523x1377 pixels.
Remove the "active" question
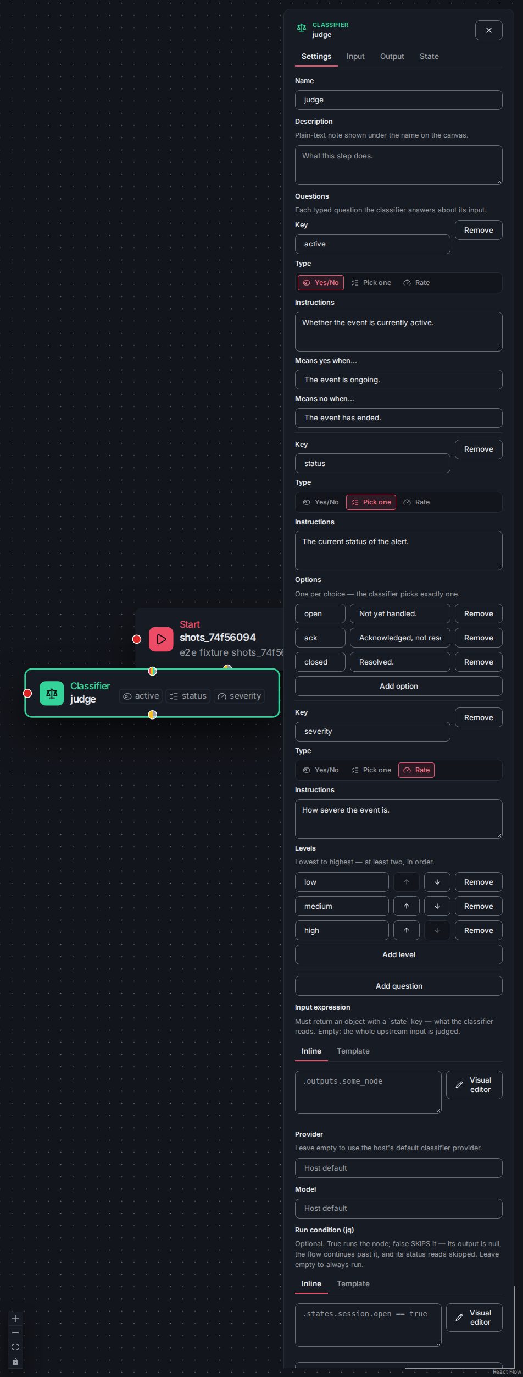click(x=479, y=230)
